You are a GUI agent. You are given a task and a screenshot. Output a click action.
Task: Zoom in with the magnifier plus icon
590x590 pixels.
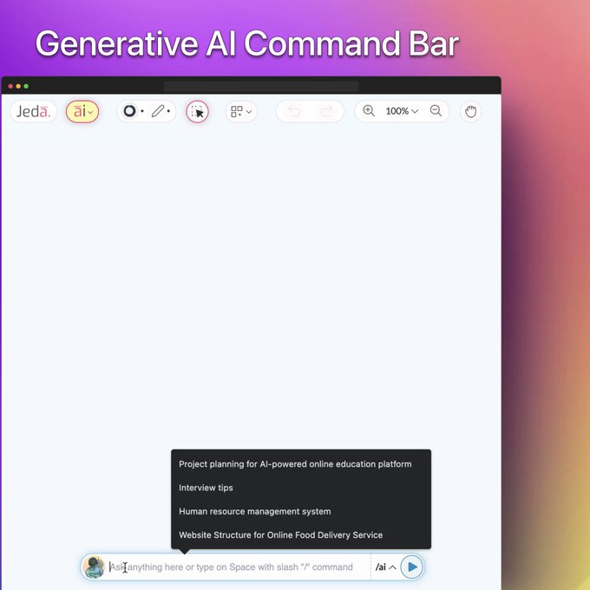(x=369, y=111)
